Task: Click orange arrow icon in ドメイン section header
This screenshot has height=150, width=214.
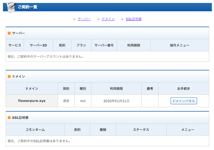Action: (9, 76)
